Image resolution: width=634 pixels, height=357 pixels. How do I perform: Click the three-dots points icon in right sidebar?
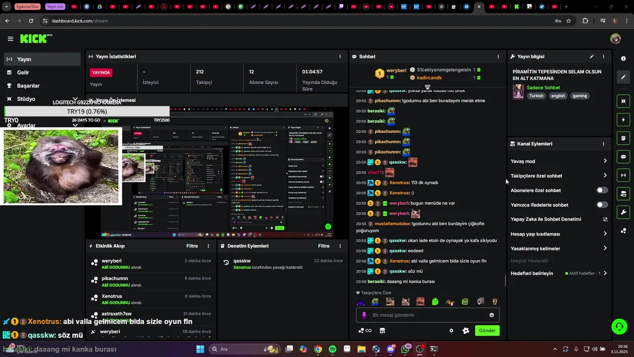click(x=623, y=231)
